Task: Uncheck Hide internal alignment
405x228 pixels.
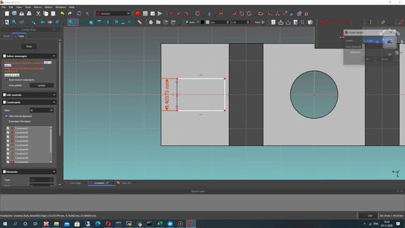Action: coord(6,116)
